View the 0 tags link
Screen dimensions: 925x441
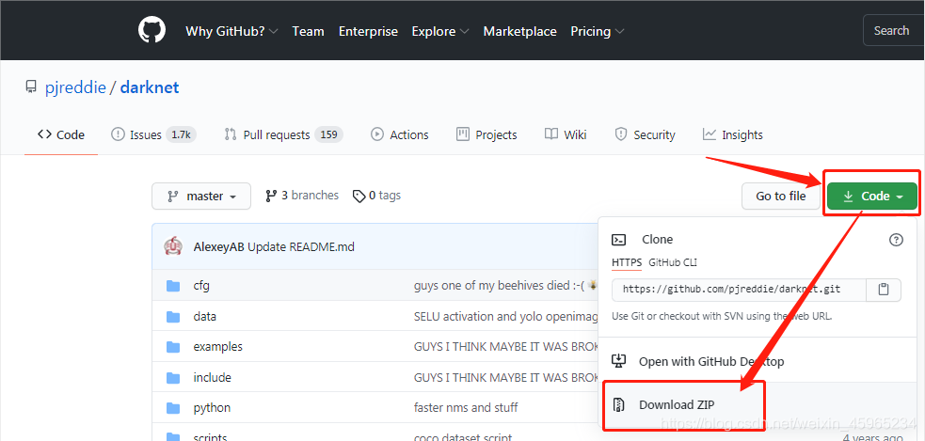(x=376, y=196)
